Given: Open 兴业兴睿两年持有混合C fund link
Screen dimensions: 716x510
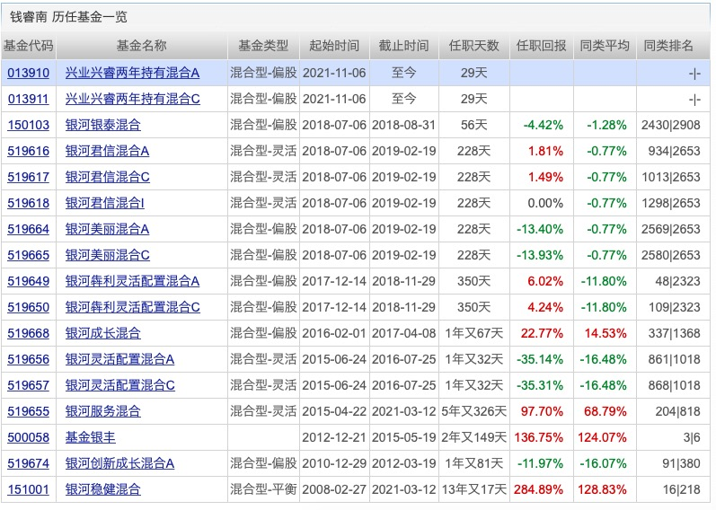Looking at the screenshot, I should click(x=132, y=99).
